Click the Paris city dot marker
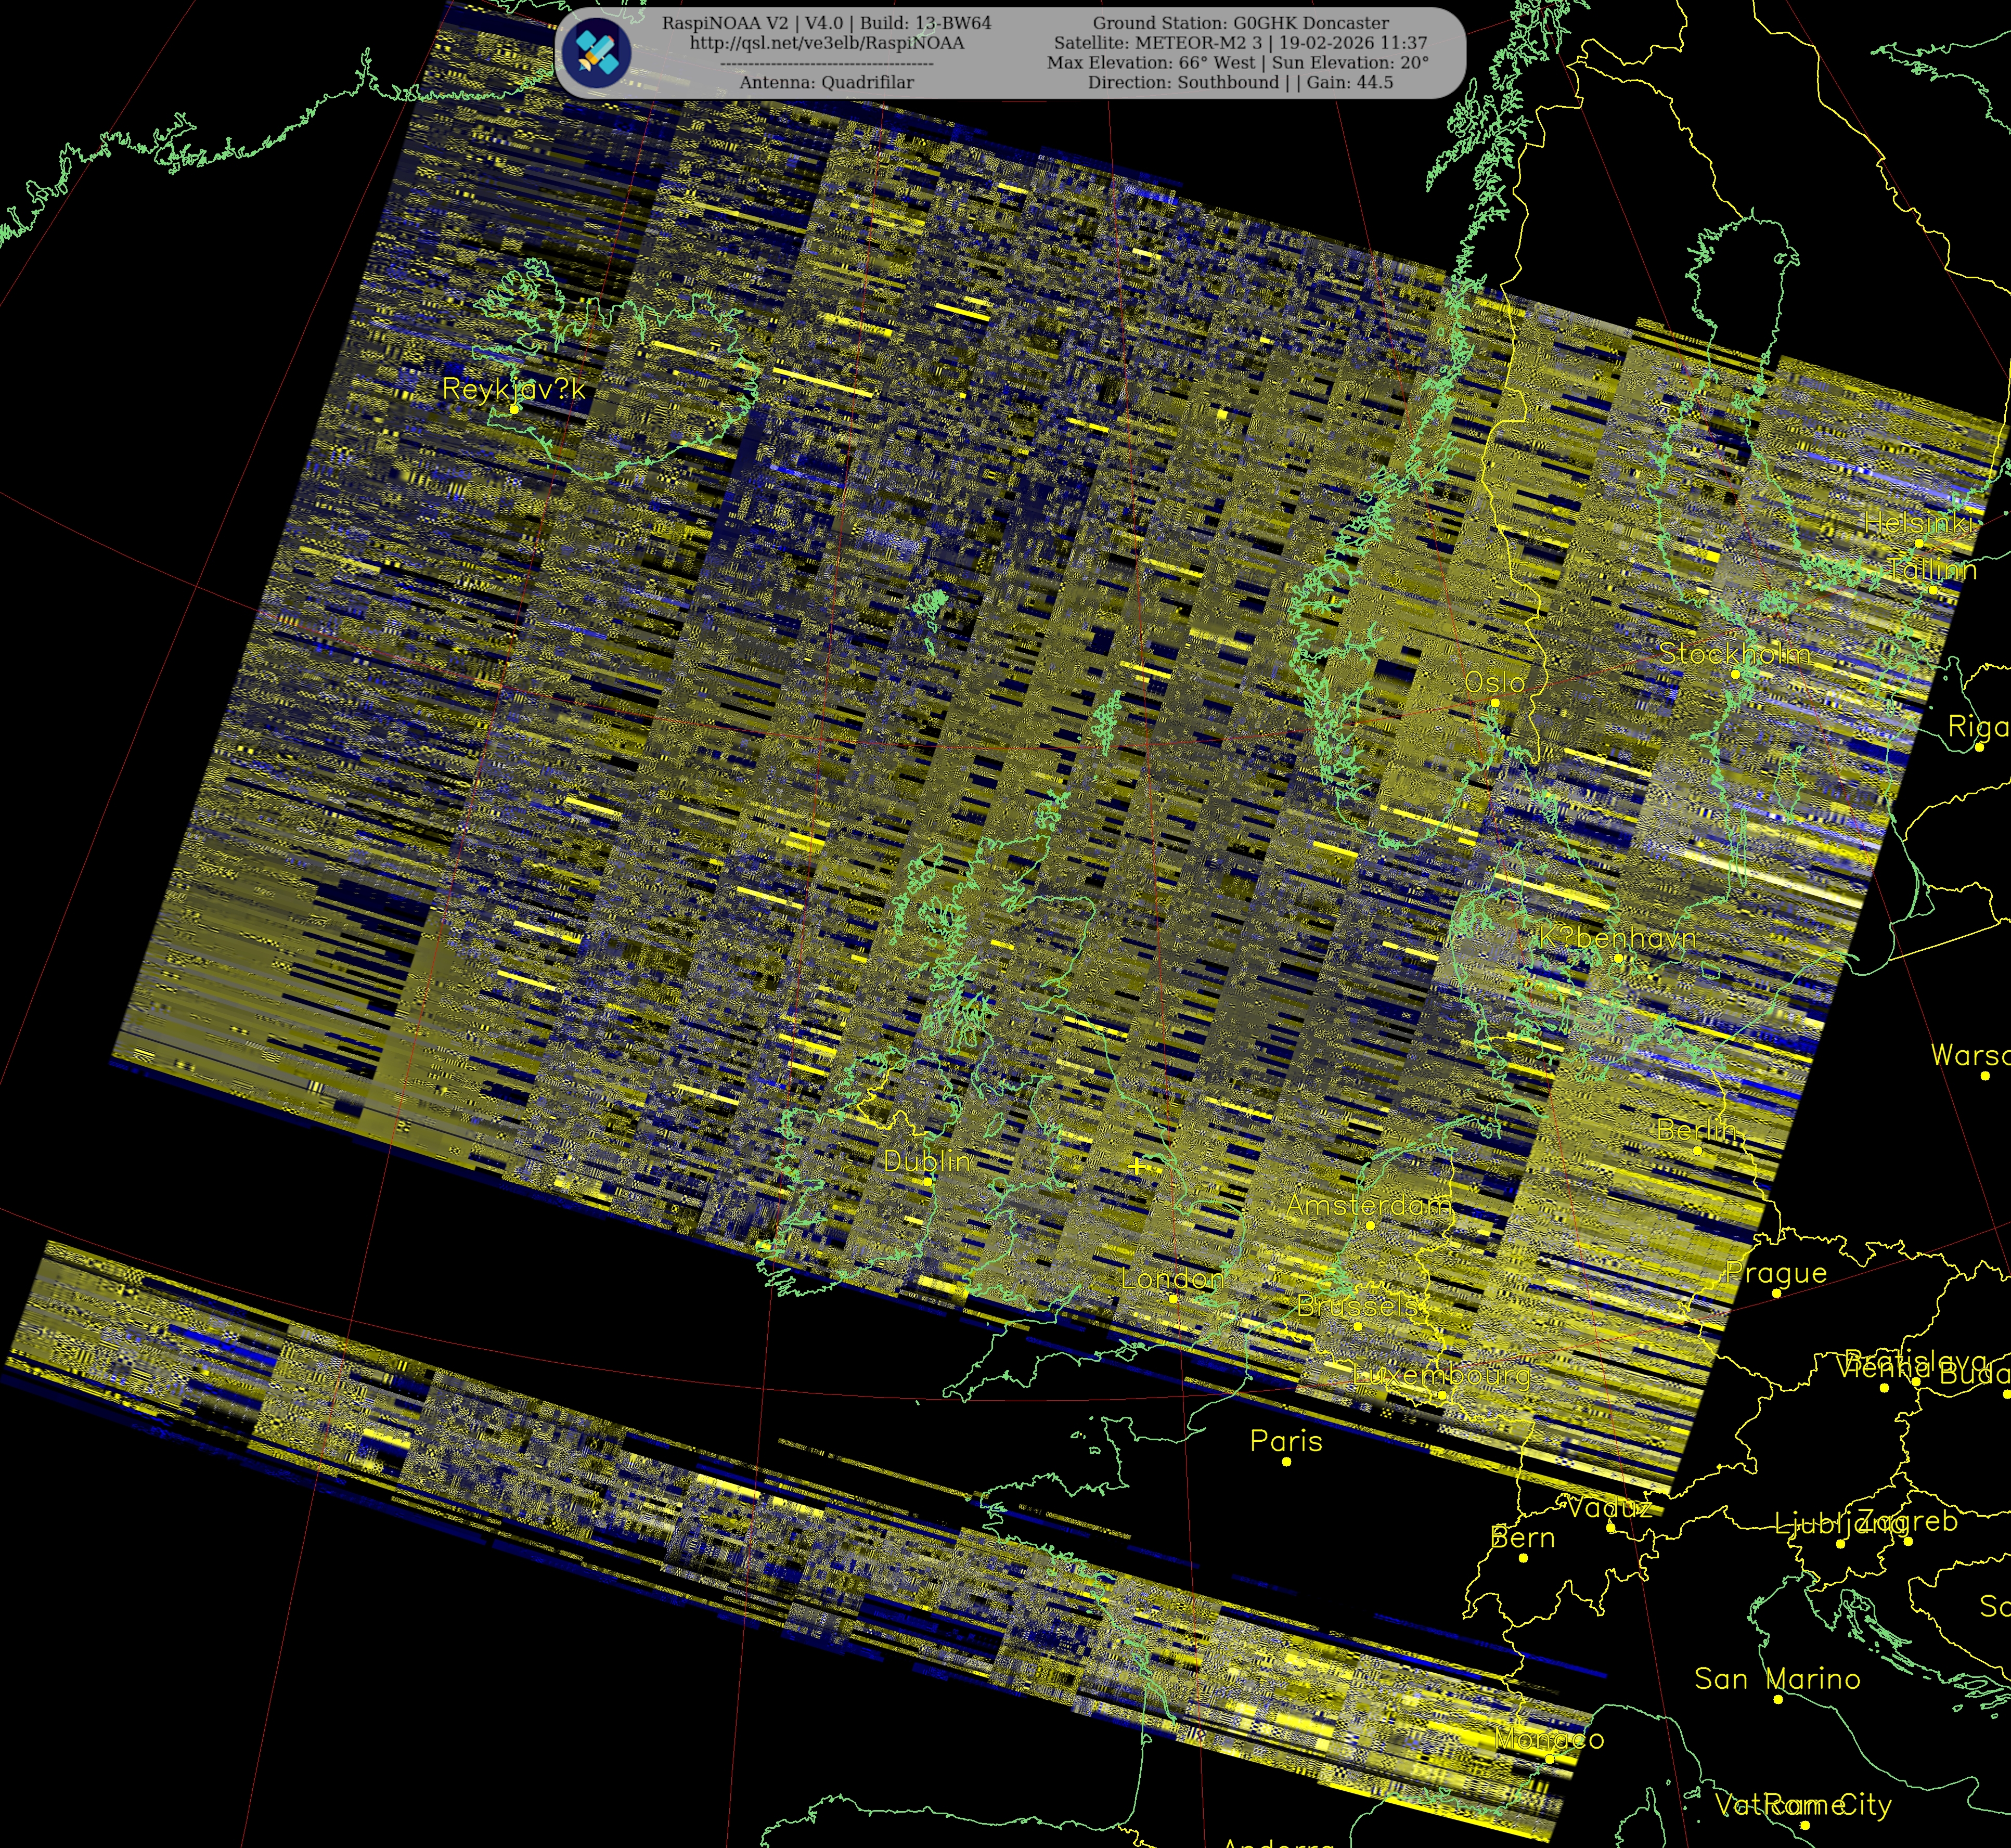2011x1848 pixels. [x=1287, y=1462]
